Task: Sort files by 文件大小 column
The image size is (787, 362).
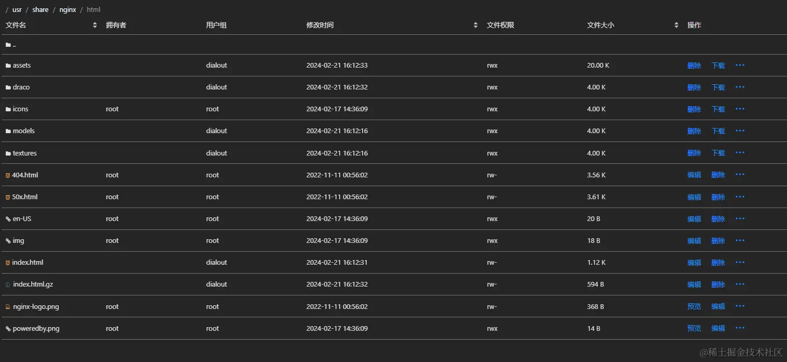Action: 676,25
